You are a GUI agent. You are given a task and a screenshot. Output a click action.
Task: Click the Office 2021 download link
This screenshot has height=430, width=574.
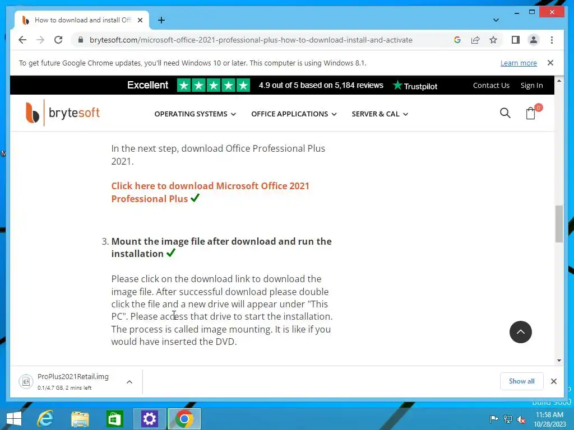tap(210, 193)
